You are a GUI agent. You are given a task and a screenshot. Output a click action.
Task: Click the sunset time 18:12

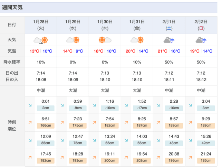click(201, 80)
